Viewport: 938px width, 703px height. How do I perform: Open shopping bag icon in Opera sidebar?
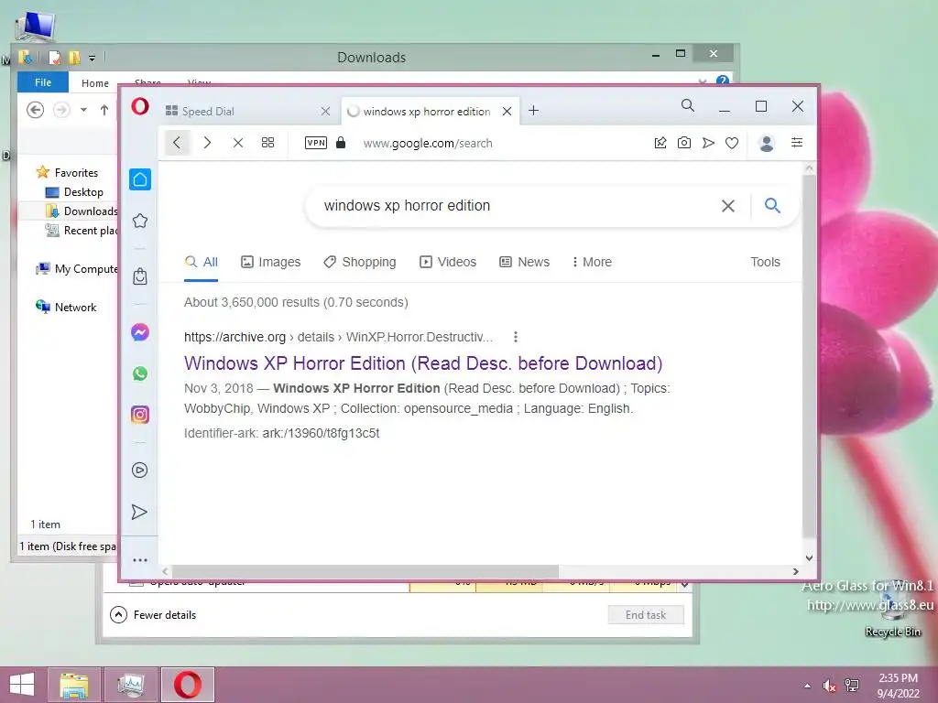(140, 276)
